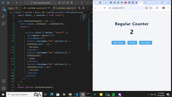This screenshot has width=172, height=97.
Task: Open Extensions view in activity bar
Action: click(4, 23)
